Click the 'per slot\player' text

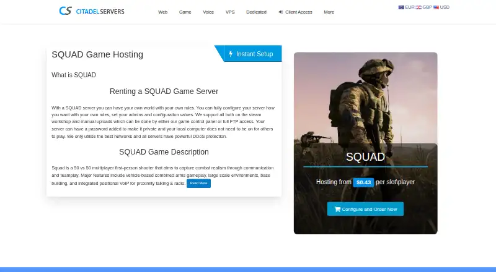pyautogui.click(x=395, y=182)
